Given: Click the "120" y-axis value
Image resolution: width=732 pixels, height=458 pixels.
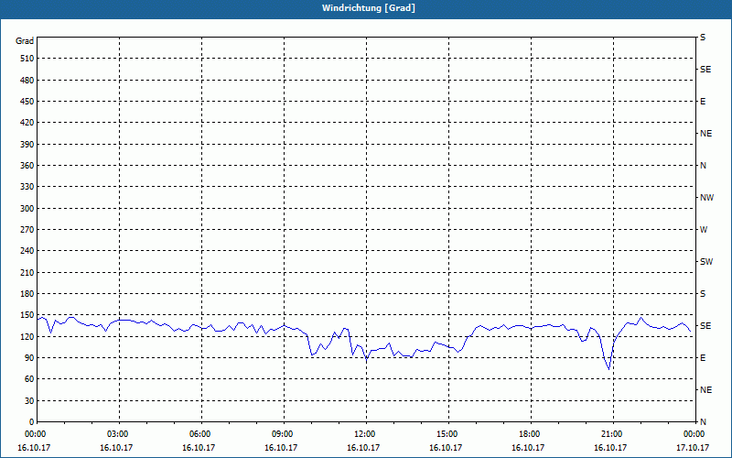Looking at the screenshot, I should point(27,336).
